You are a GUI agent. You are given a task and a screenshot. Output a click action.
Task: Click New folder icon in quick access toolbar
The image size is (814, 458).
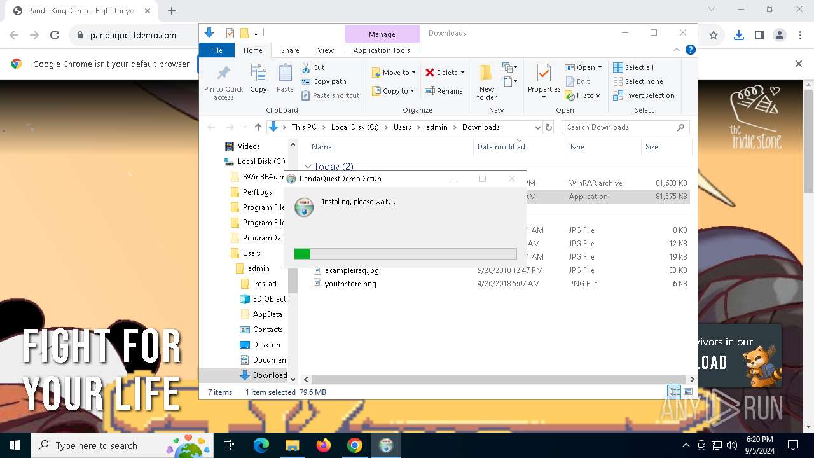click(x=244, y=33)
